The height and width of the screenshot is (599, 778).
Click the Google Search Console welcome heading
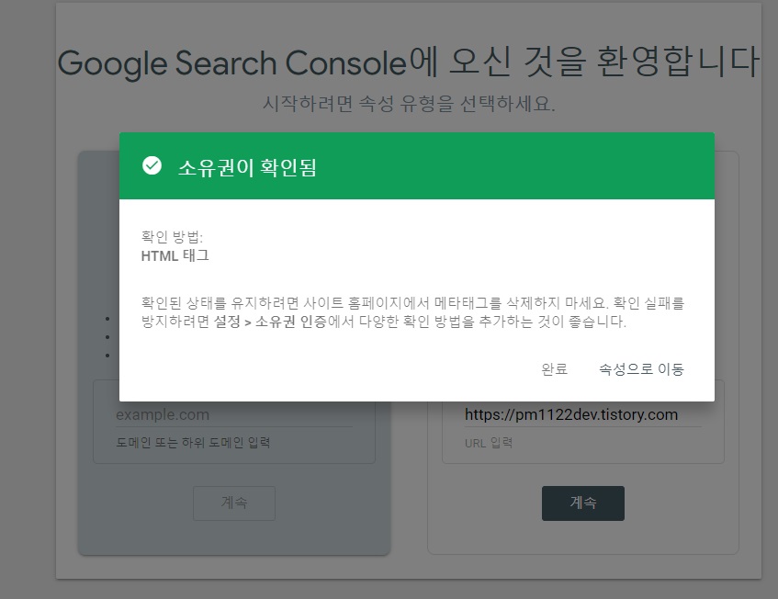pos(409,62)
